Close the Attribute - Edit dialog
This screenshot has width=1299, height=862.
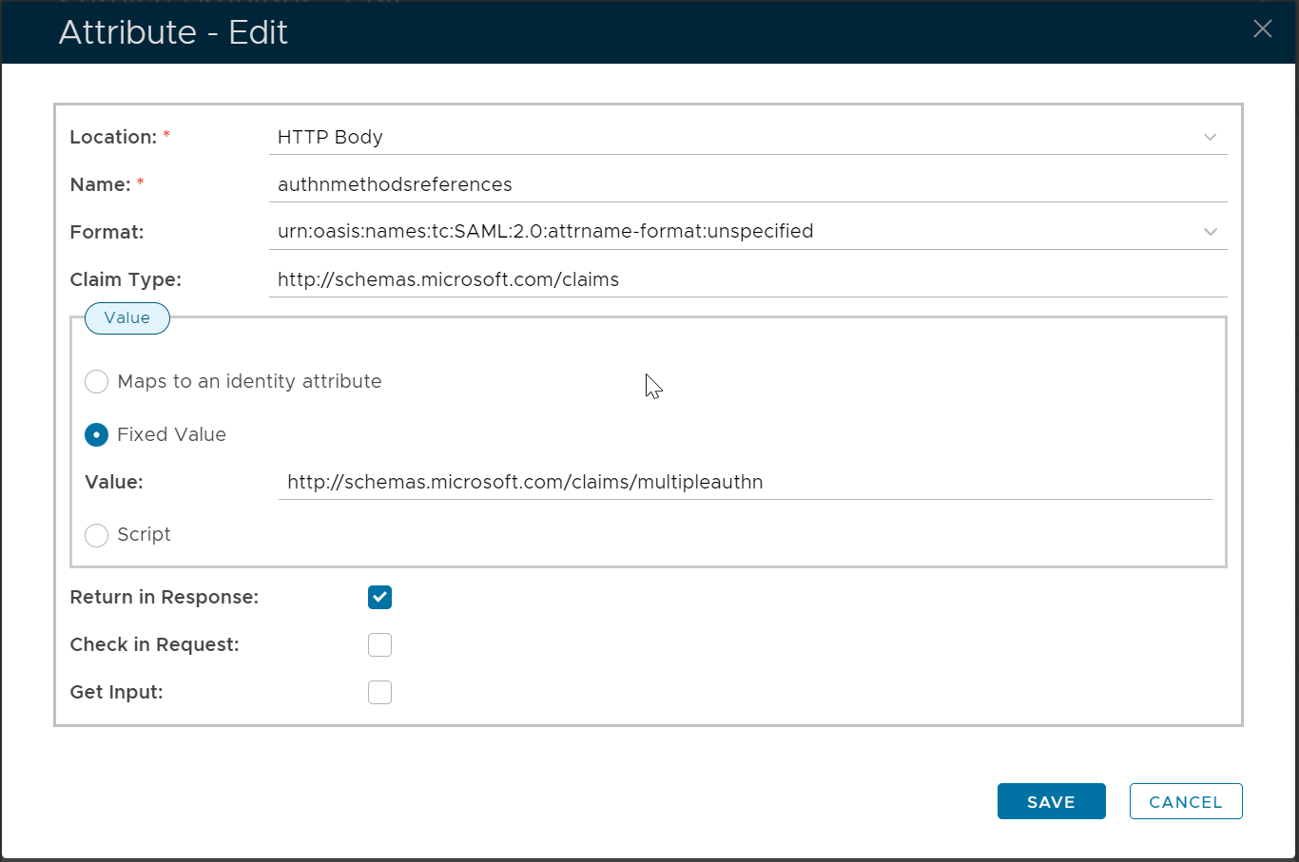[x=1262, y=29]
